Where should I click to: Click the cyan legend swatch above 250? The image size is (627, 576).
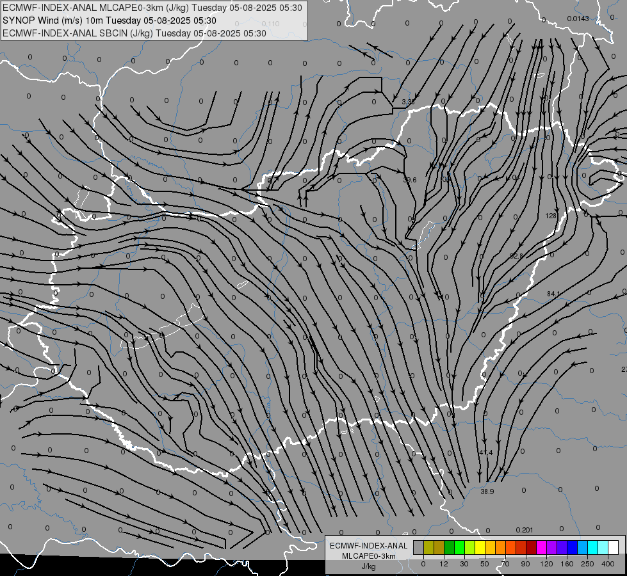click(x=592, y=547)
